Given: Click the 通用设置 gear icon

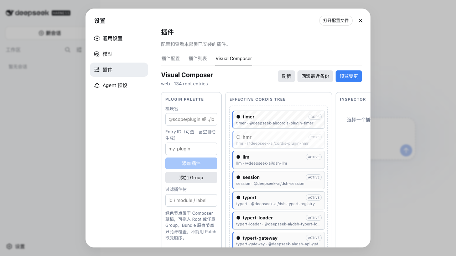Looking at the screenshot, I should [97, 38].
